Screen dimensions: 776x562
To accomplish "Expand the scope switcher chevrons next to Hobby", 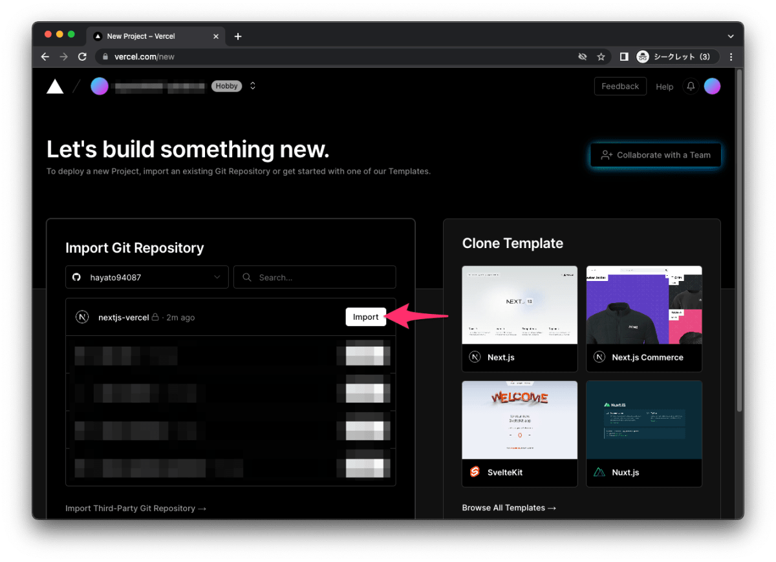I will click(x=253, y=86).
